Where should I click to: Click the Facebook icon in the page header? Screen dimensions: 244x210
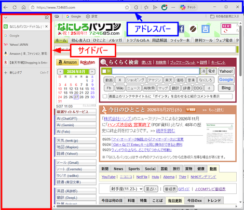pyautogui.click(x=181, y=29)
